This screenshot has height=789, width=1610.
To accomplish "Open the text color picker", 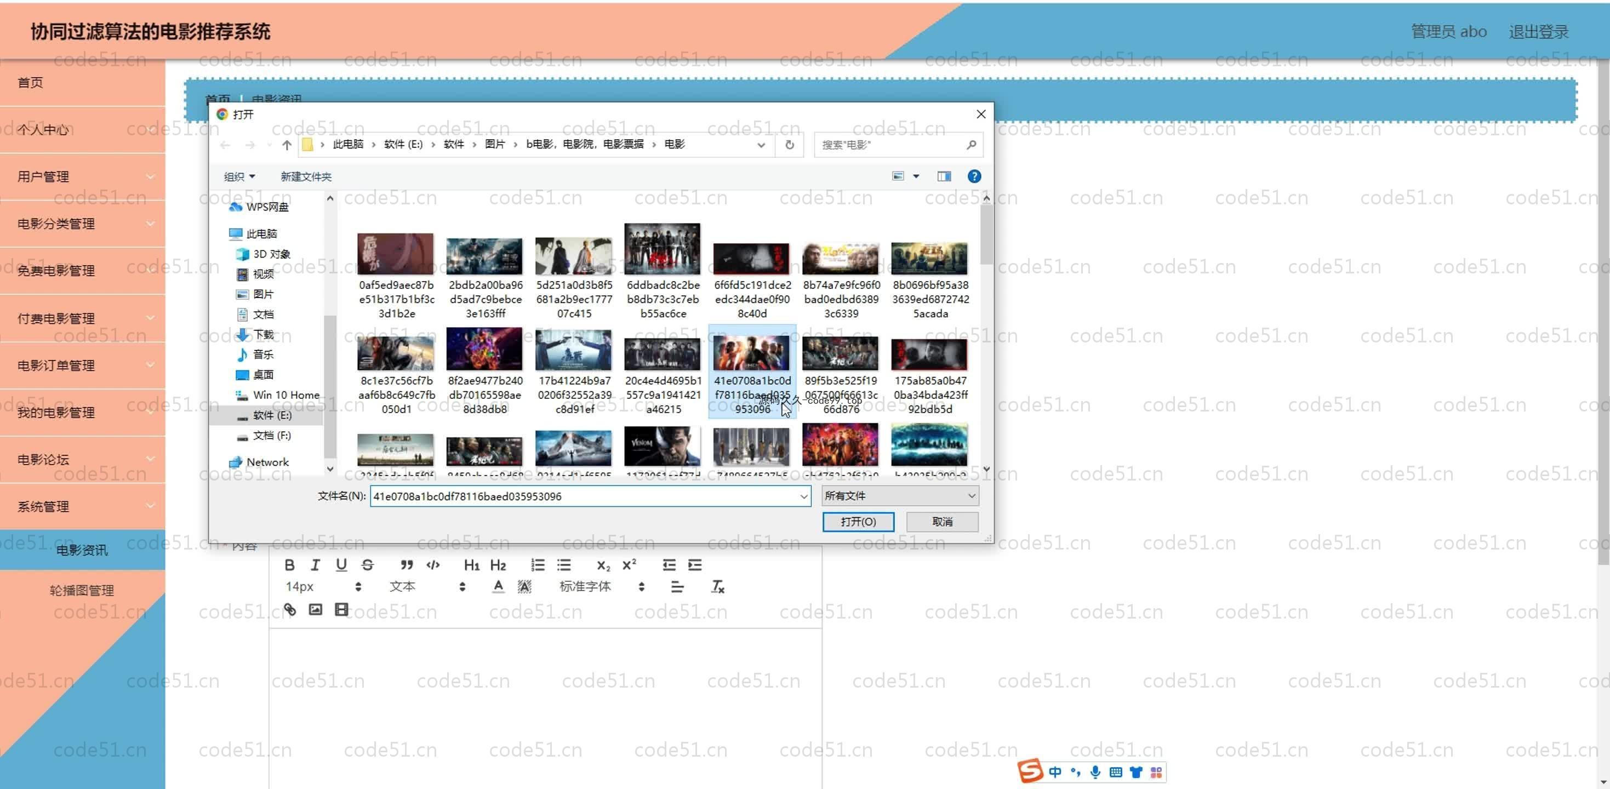I will (x=498, y=587).
